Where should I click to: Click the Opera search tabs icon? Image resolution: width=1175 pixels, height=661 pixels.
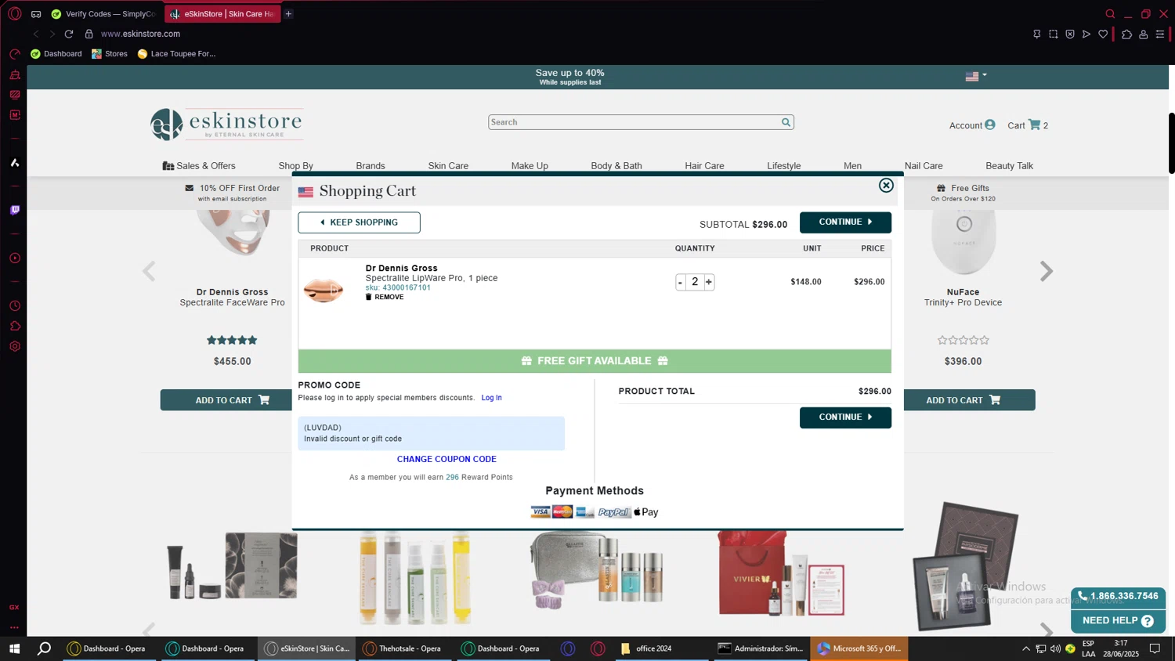[x=1110, y=14]
